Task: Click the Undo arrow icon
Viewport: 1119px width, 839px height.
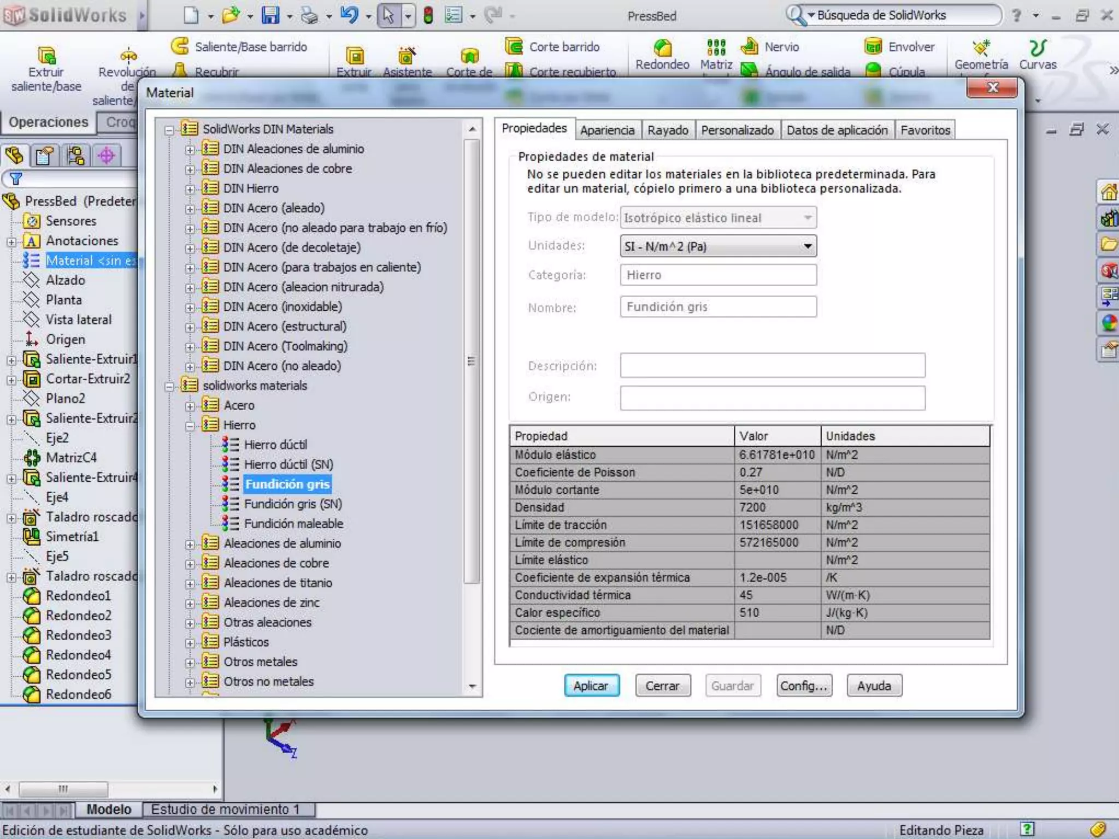Action: 349,15
